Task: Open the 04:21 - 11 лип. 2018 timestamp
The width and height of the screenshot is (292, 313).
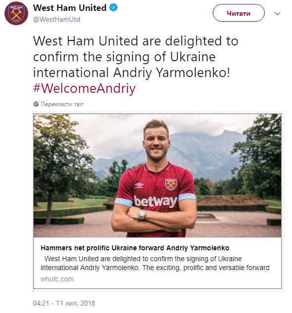Action: 64,303
